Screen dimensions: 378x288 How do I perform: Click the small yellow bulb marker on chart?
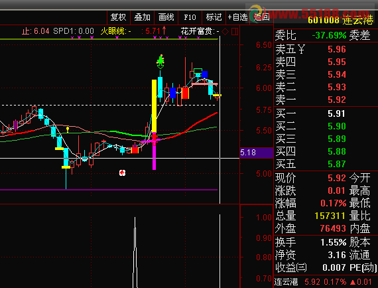(x=68, y=129)
